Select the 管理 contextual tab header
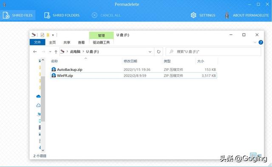The width and height of the screenshot is (272, 167). pyautogui.click(x=101, y=36)
